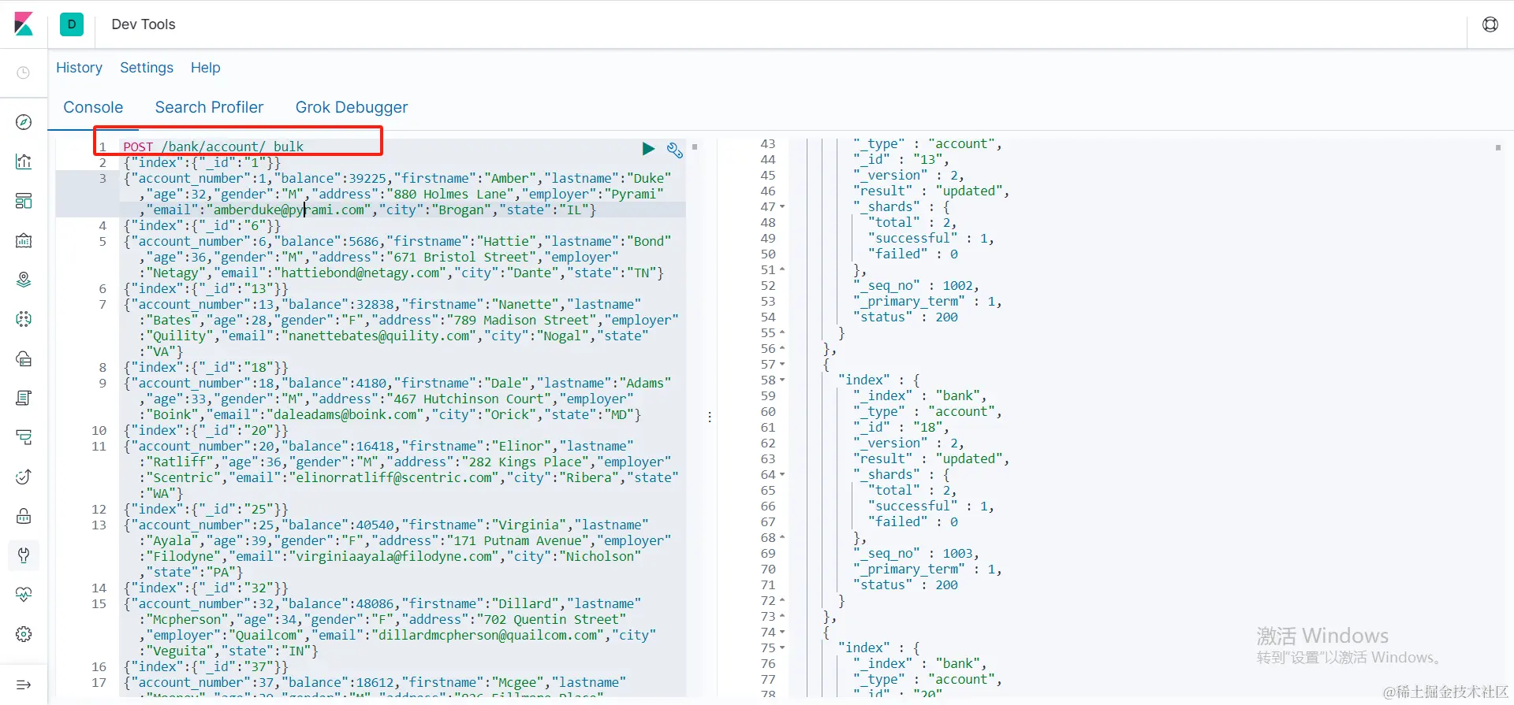Click the Dev Tools breadcrumb title

click(144, 24)
